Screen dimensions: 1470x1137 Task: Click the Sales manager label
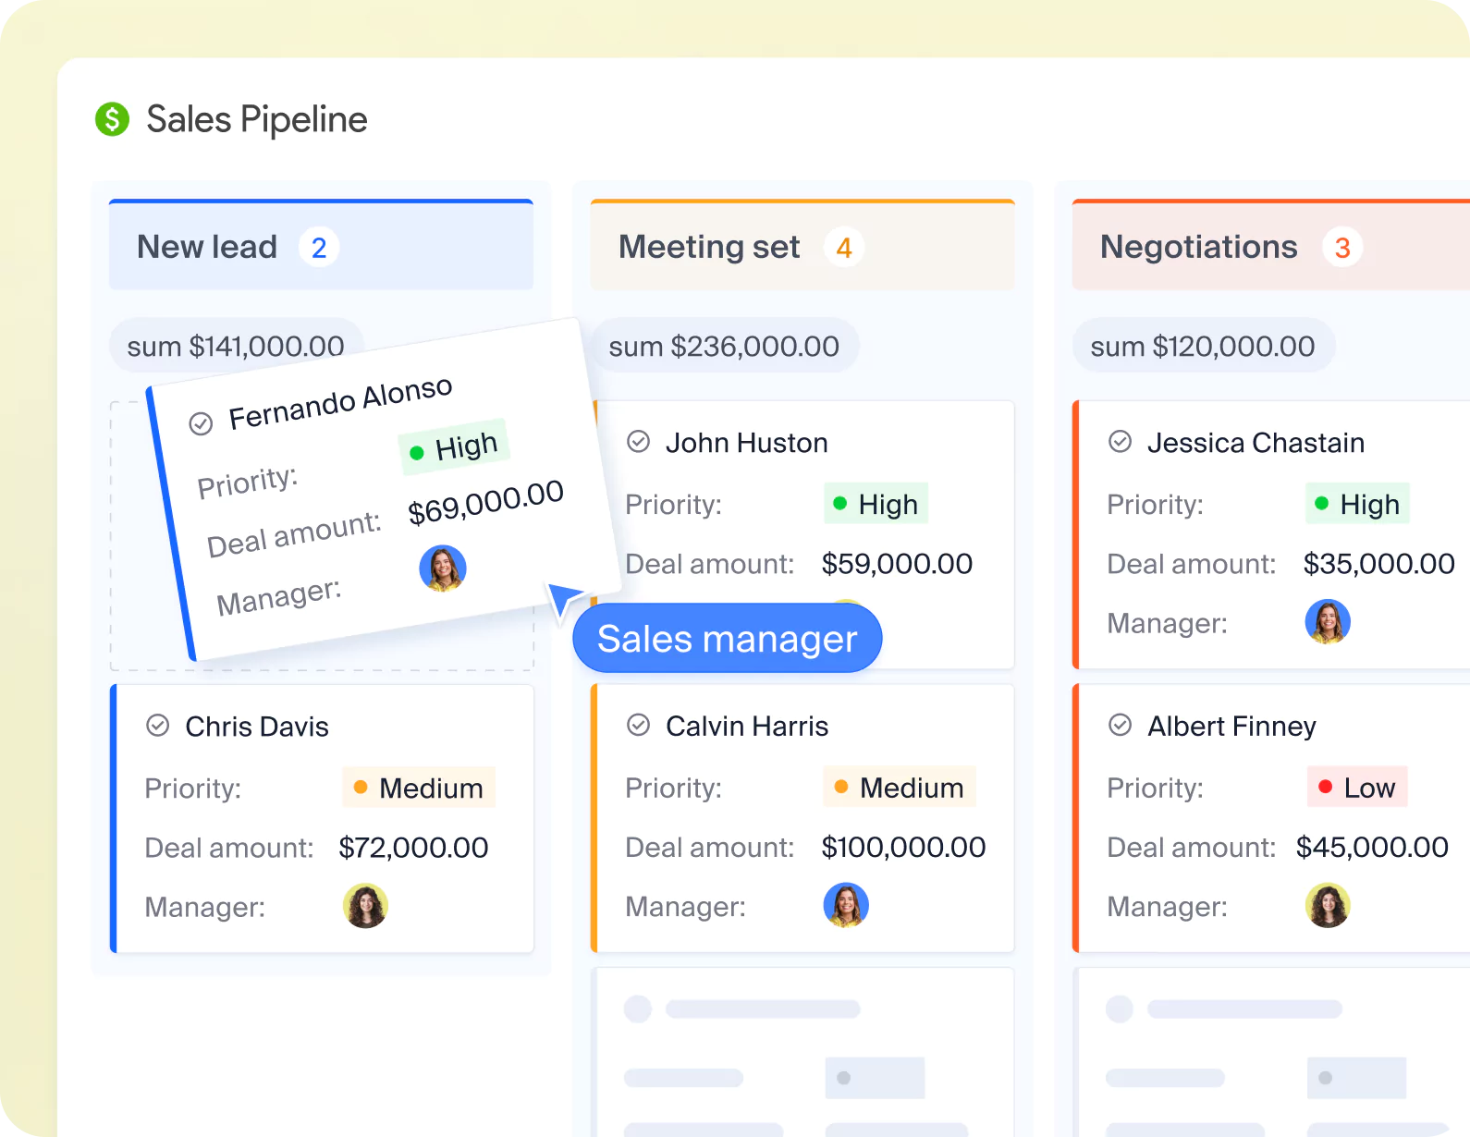point(728,639)
